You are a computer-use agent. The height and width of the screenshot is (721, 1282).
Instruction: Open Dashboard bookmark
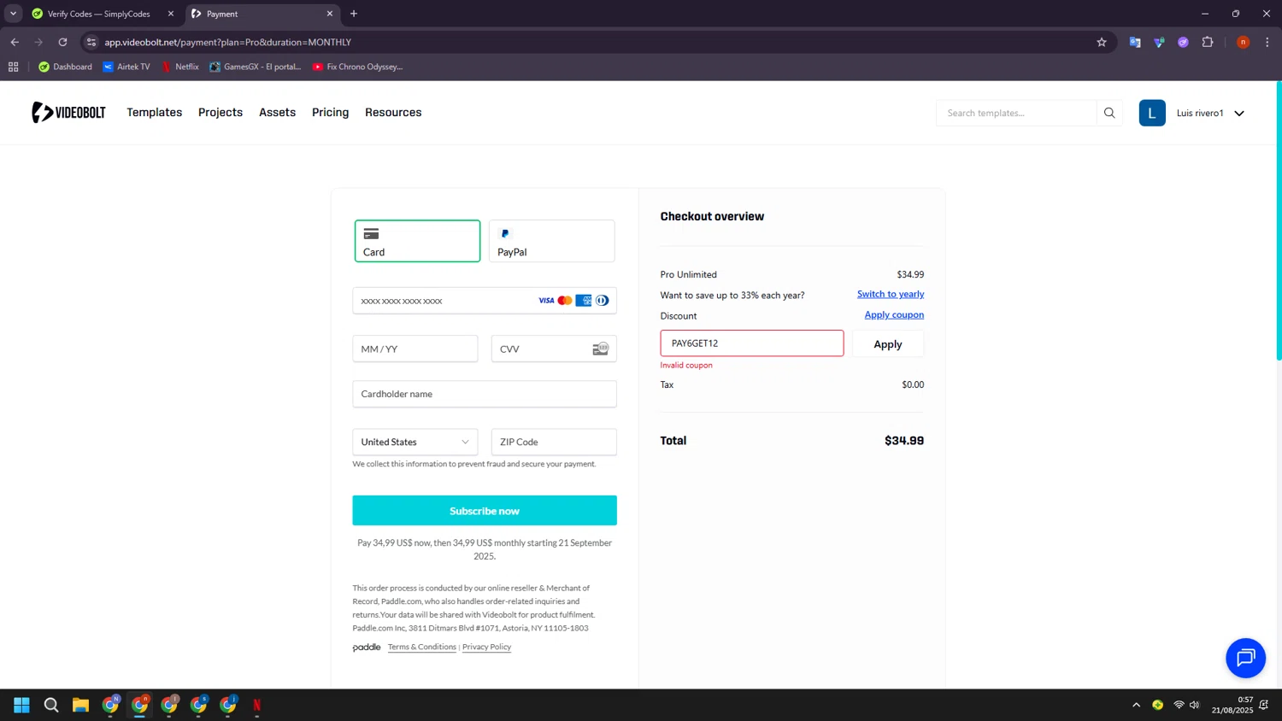[x=65, y=67]
